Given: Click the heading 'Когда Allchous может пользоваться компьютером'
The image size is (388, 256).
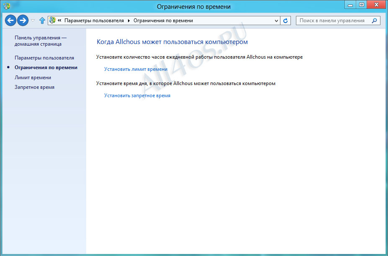Looking at the screenshot, I should [x=172, y=41].
